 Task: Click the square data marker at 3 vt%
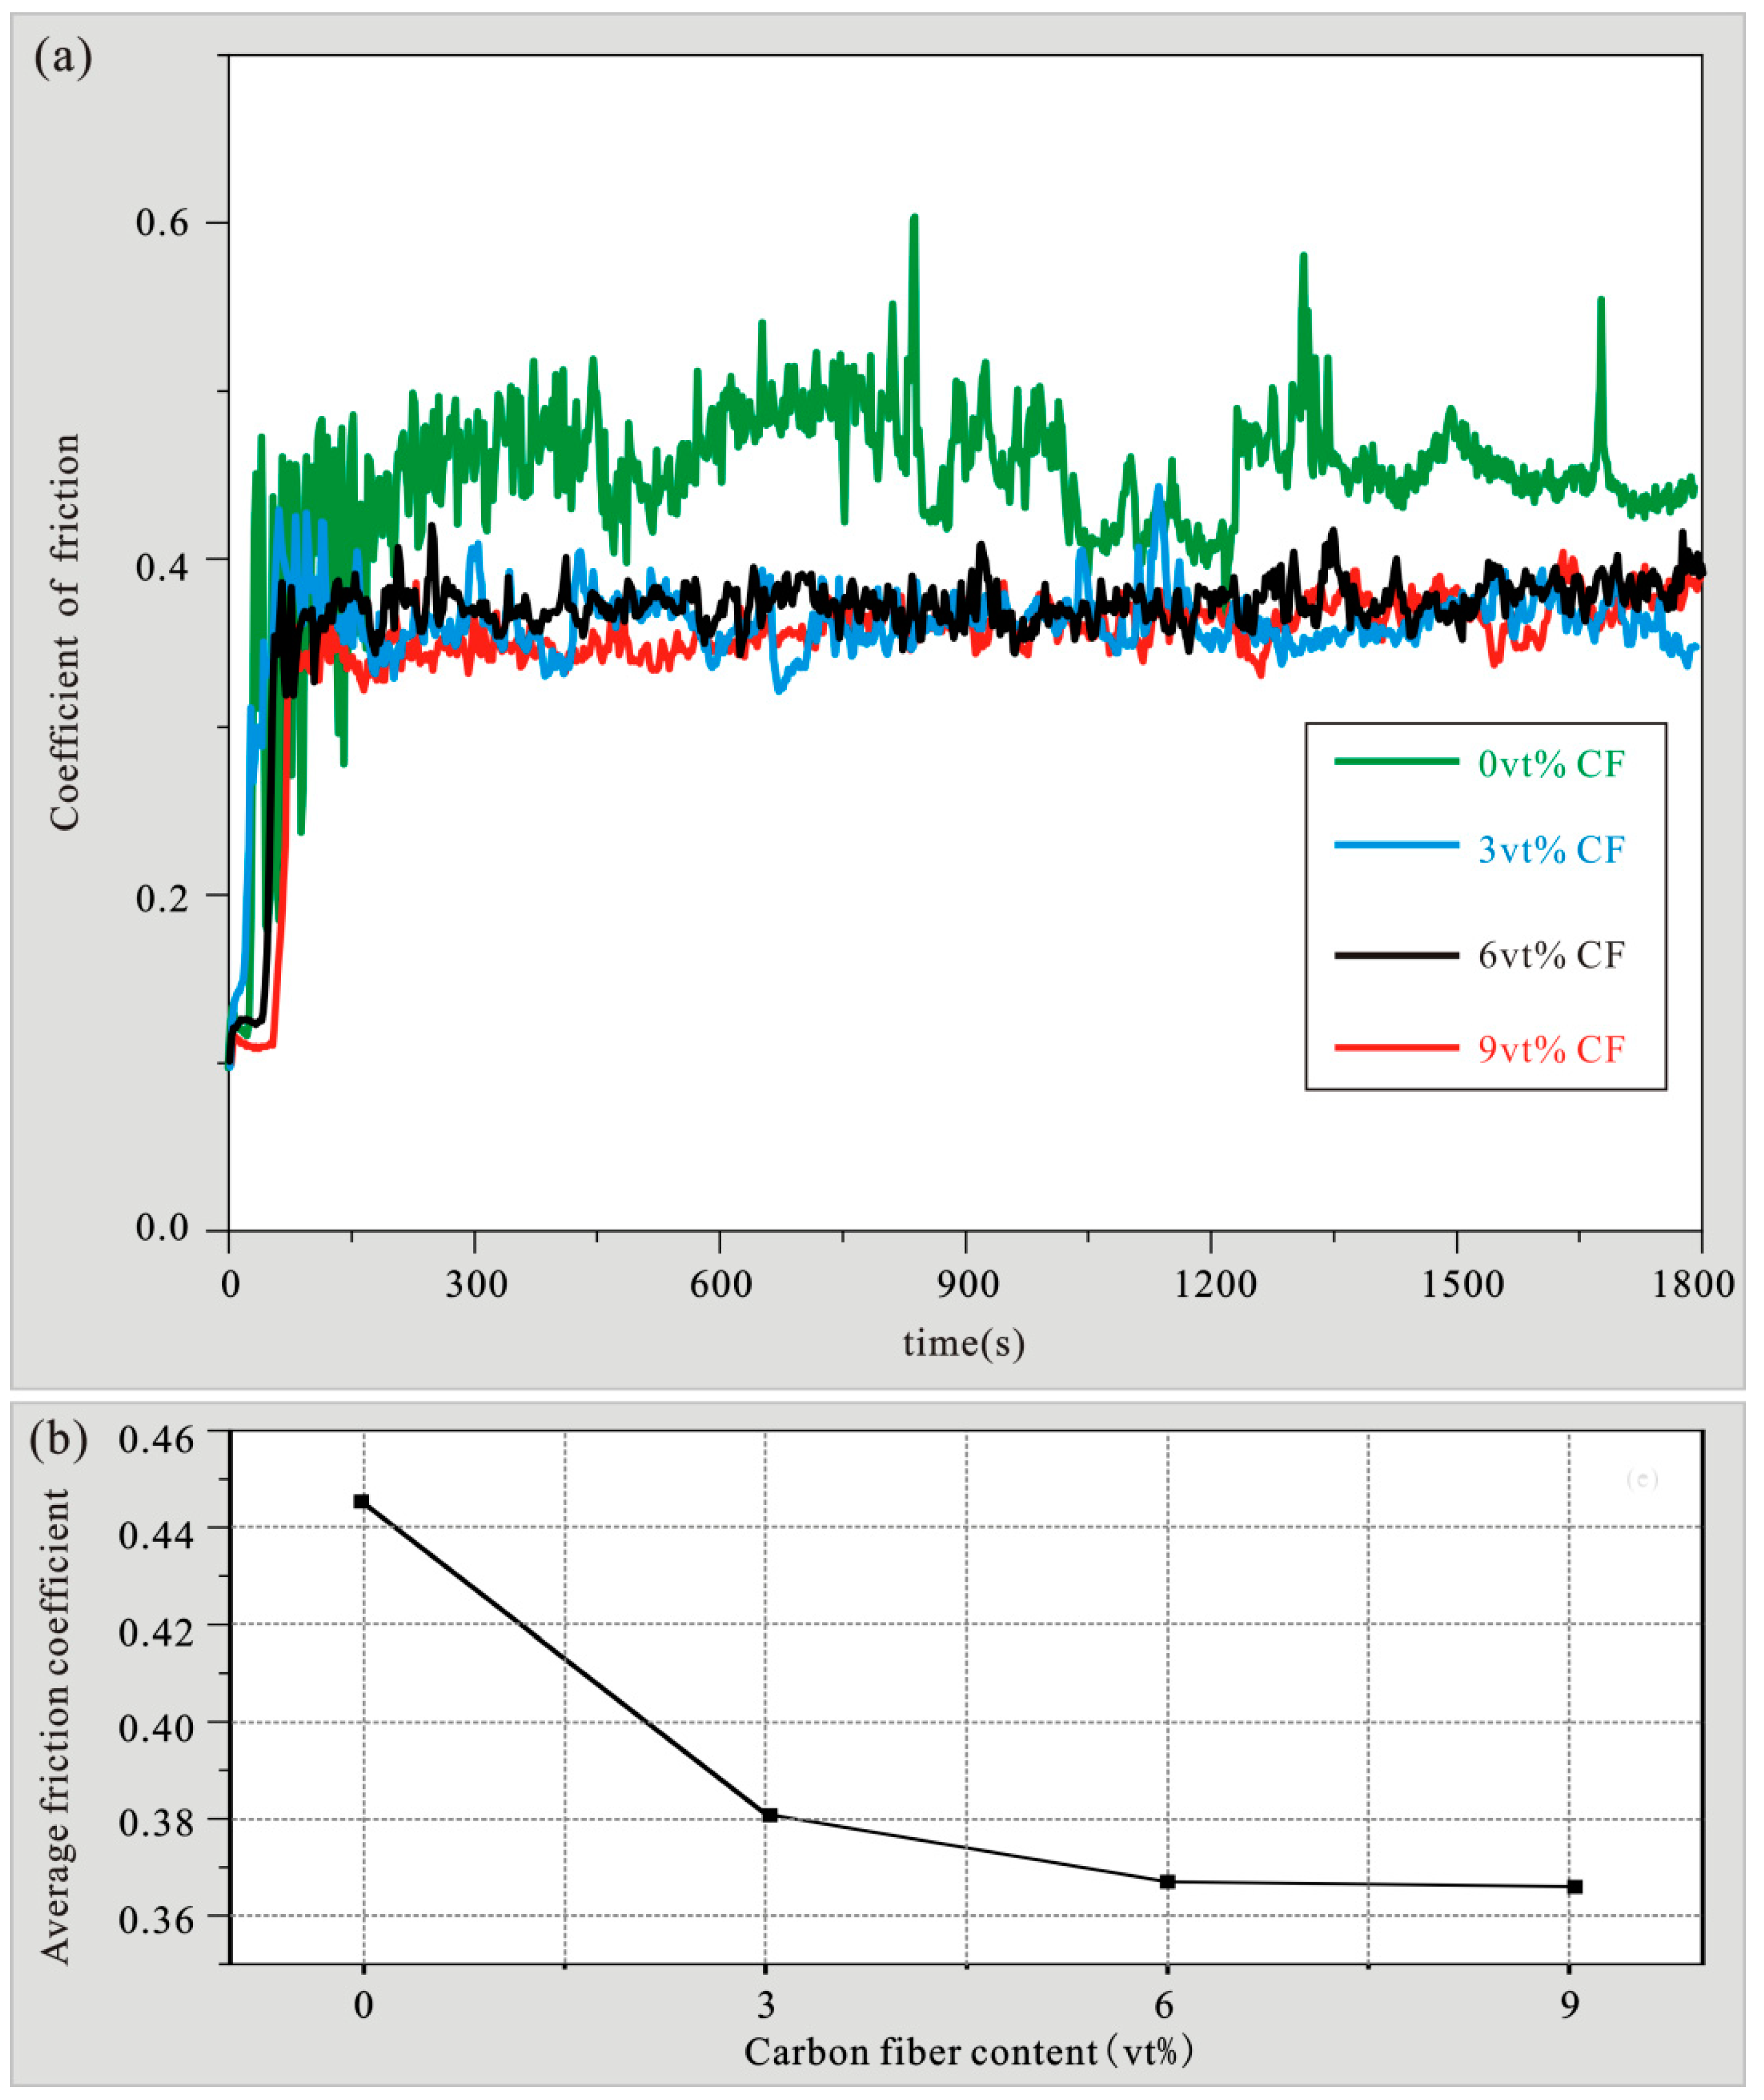(770, 1815)
